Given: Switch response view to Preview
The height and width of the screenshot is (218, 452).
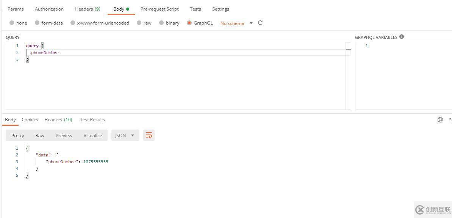Looking at the screenshot, I should pos(64,136).
